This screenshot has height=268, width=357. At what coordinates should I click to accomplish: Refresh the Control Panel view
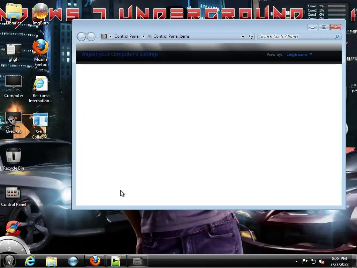click(251, 36)
